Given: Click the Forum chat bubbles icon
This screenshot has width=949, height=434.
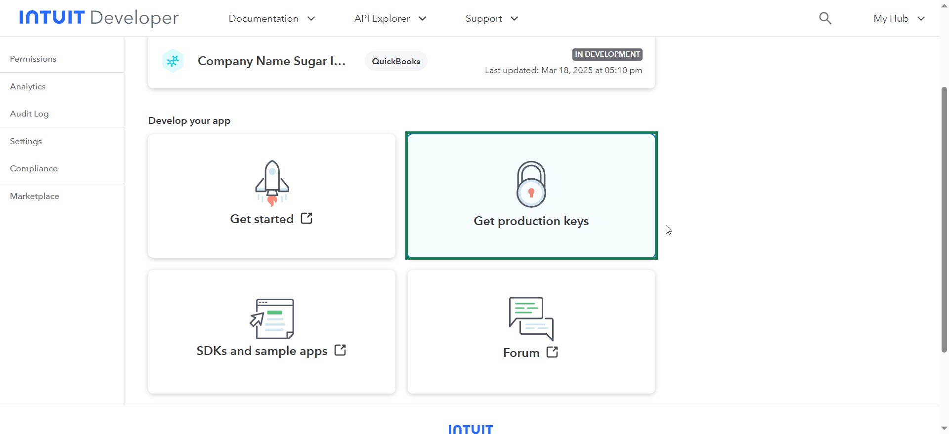Looking at the screenshot, I should point(531,318).
